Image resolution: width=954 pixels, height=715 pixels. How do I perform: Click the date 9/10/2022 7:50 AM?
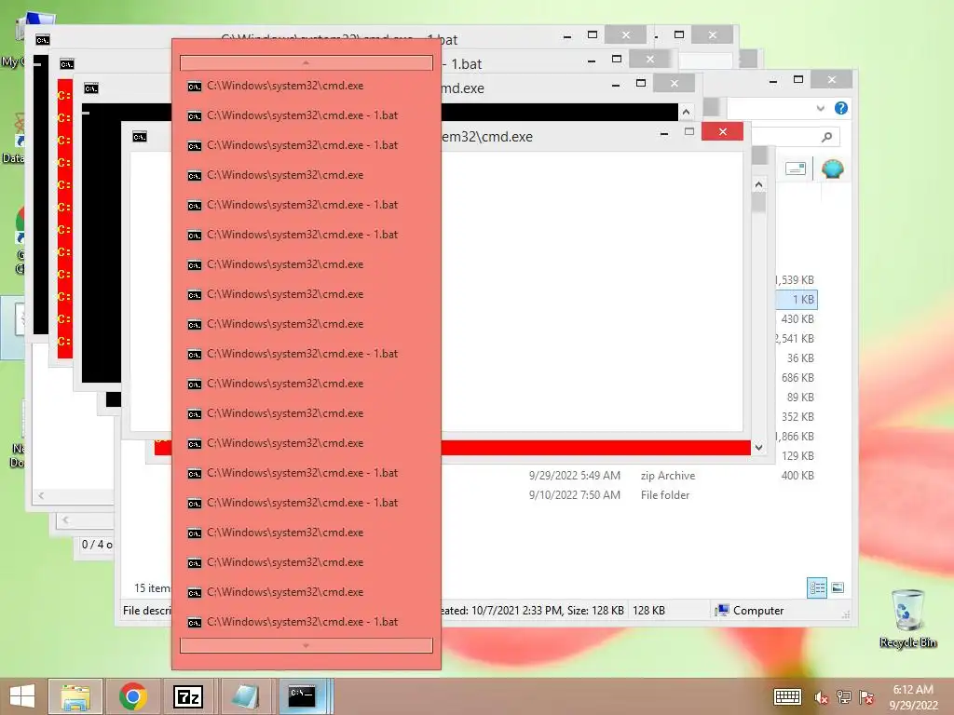574,495
